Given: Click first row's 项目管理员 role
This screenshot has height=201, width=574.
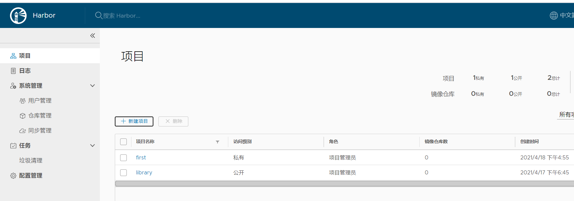Looking at the screenshot, I should (x=342, y=158).
